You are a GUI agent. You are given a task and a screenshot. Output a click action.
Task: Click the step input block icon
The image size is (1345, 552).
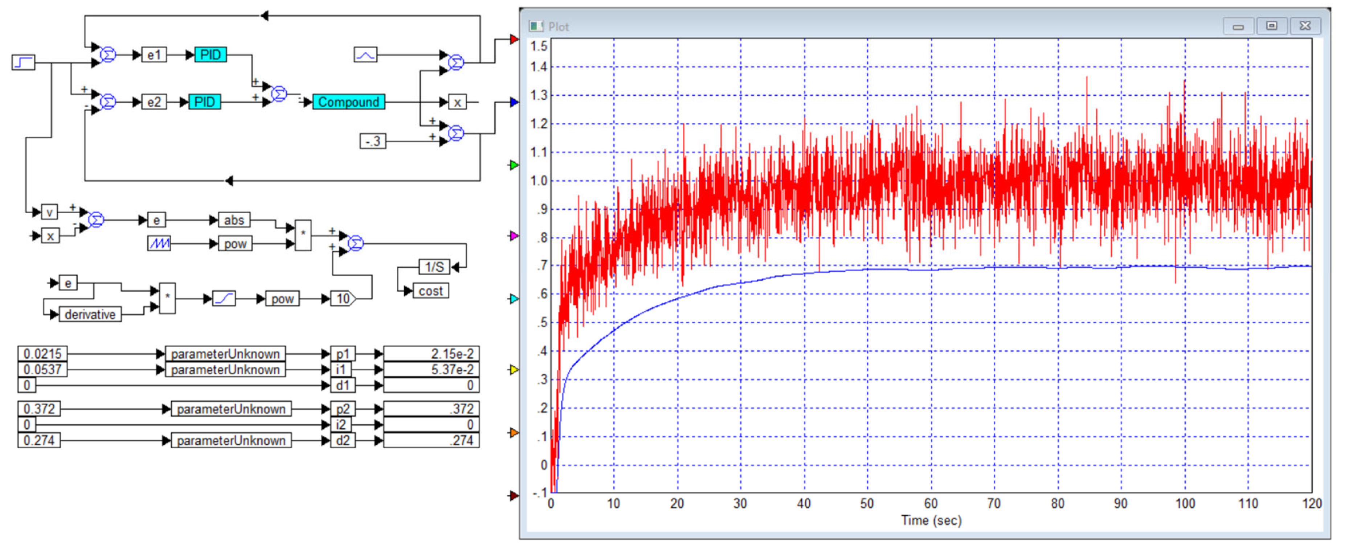[23, 62]
